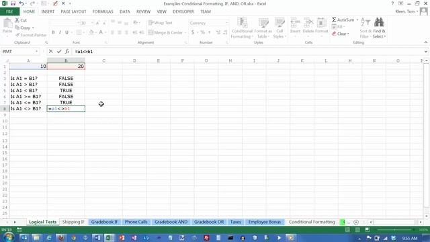Click the Clear eraser command
The height and width of the screenshot is (242, 430).
click(340, 34)
